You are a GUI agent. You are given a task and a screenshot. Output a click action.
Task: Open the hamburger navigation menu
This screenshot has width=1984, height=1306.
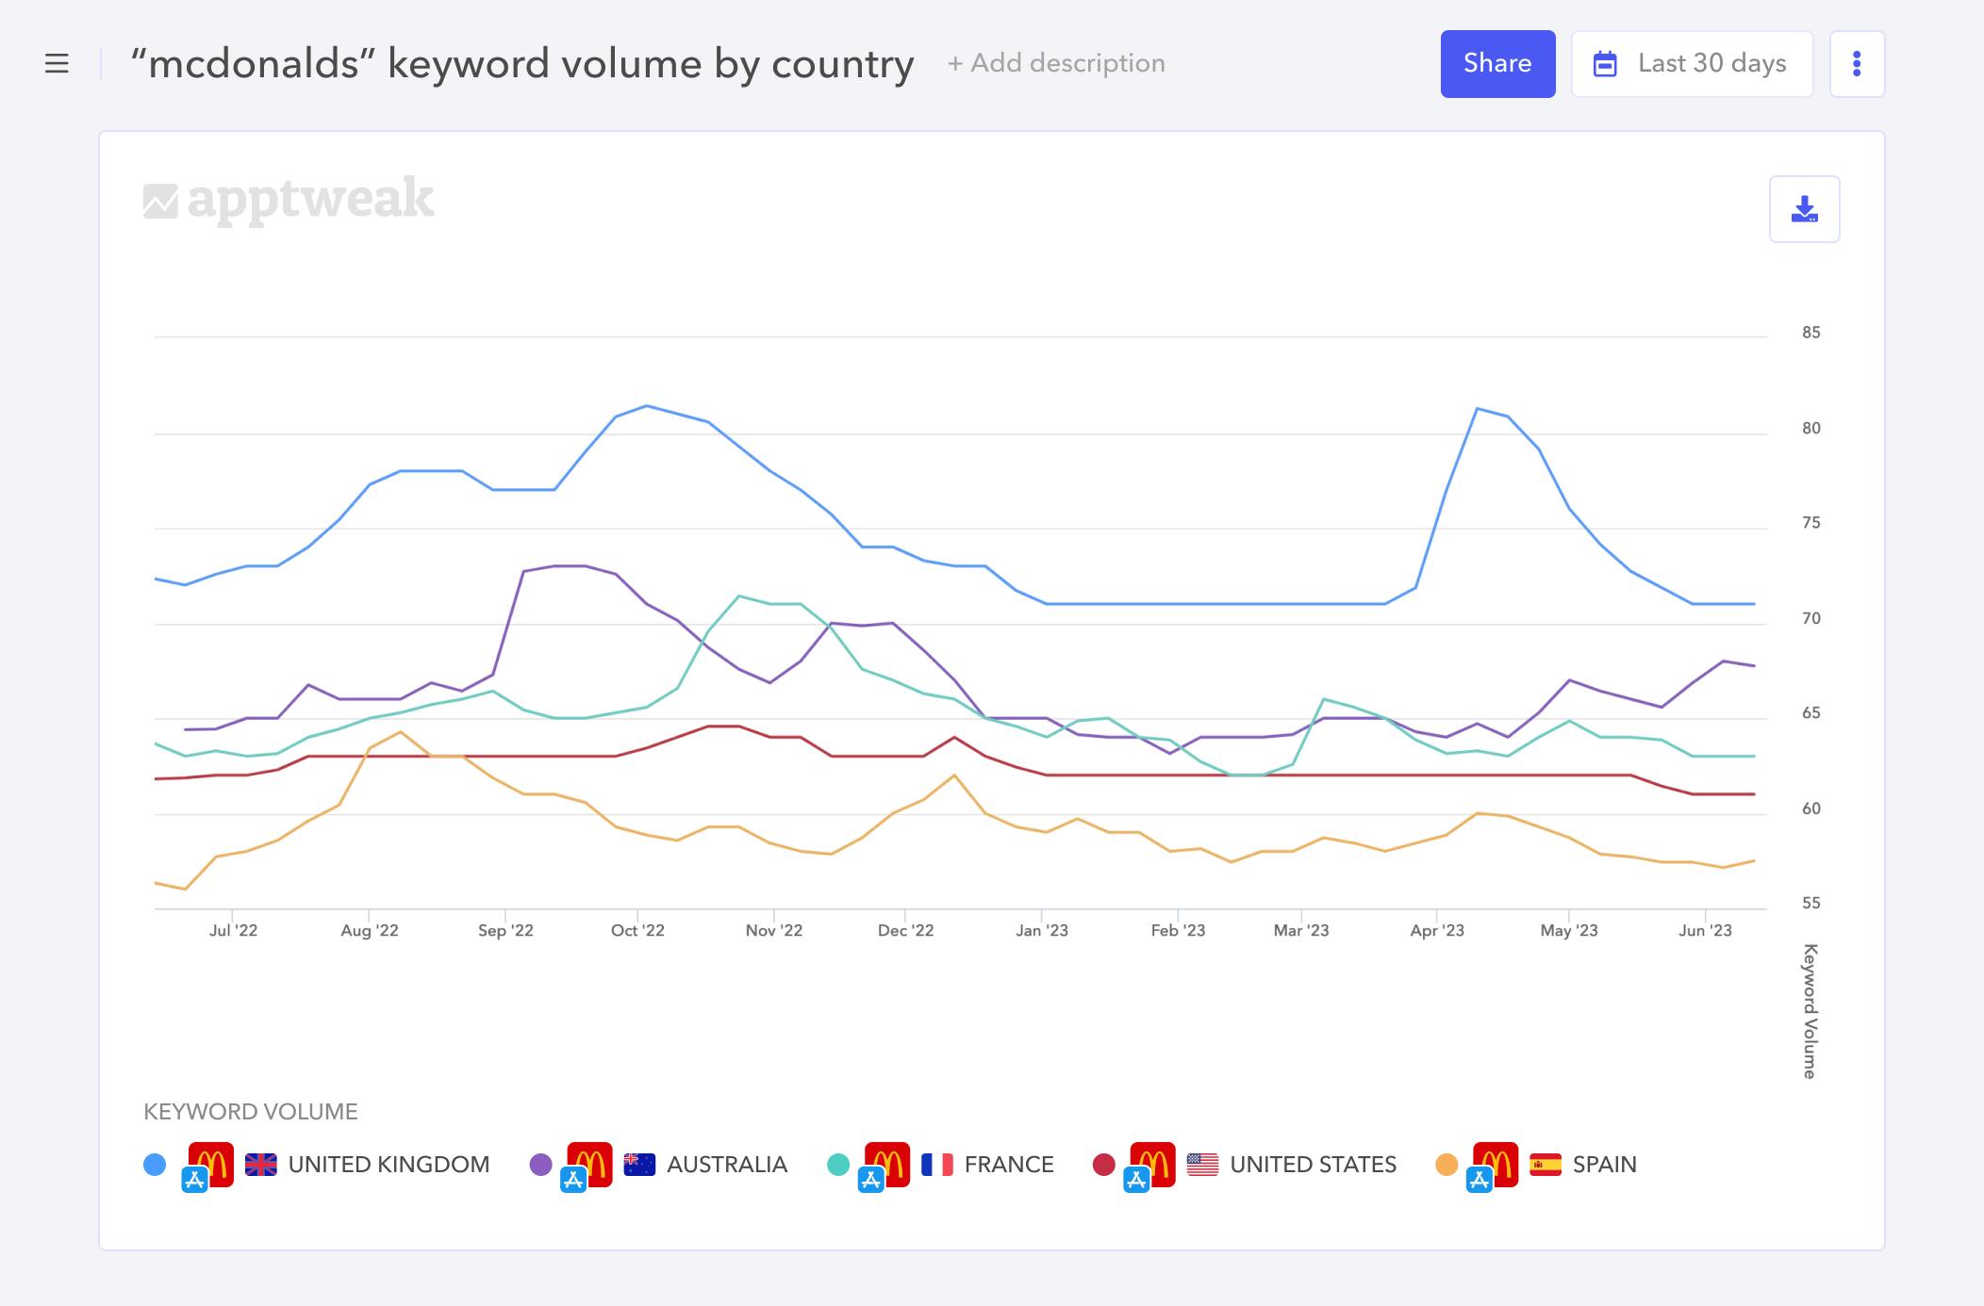click(x=58, y=63)
